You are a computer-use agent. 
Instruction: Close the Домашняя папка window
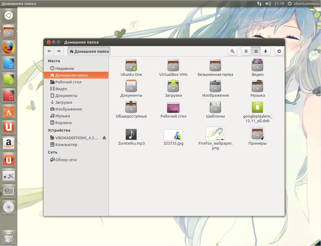49,42
